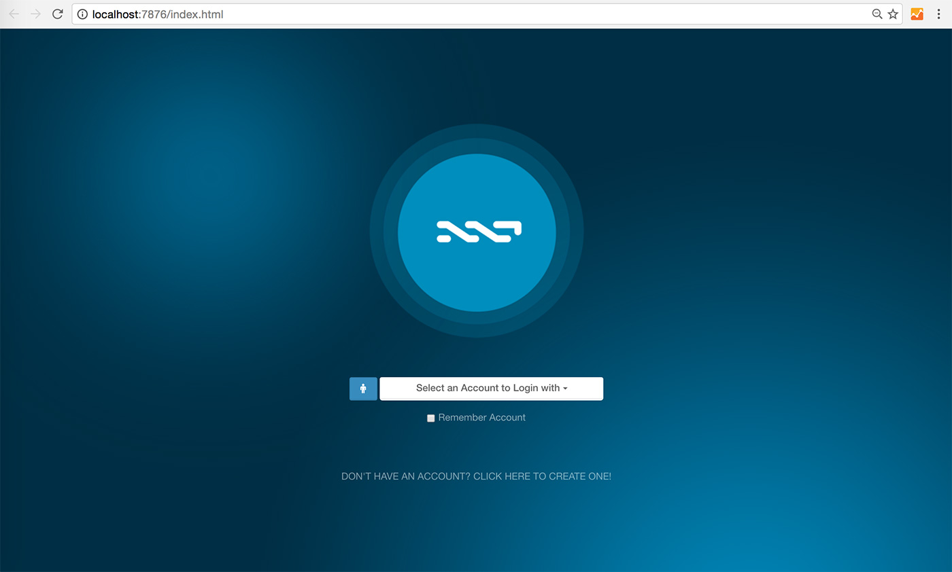Image resolution: width=952 pixels, height=572 pixels.
Task: Click the orange analytics extension icon
Action: tap(917, 14)
